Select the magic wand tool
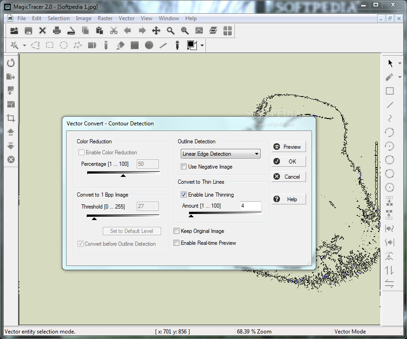This screenshot has width=407, height=339. coord(15,45)
